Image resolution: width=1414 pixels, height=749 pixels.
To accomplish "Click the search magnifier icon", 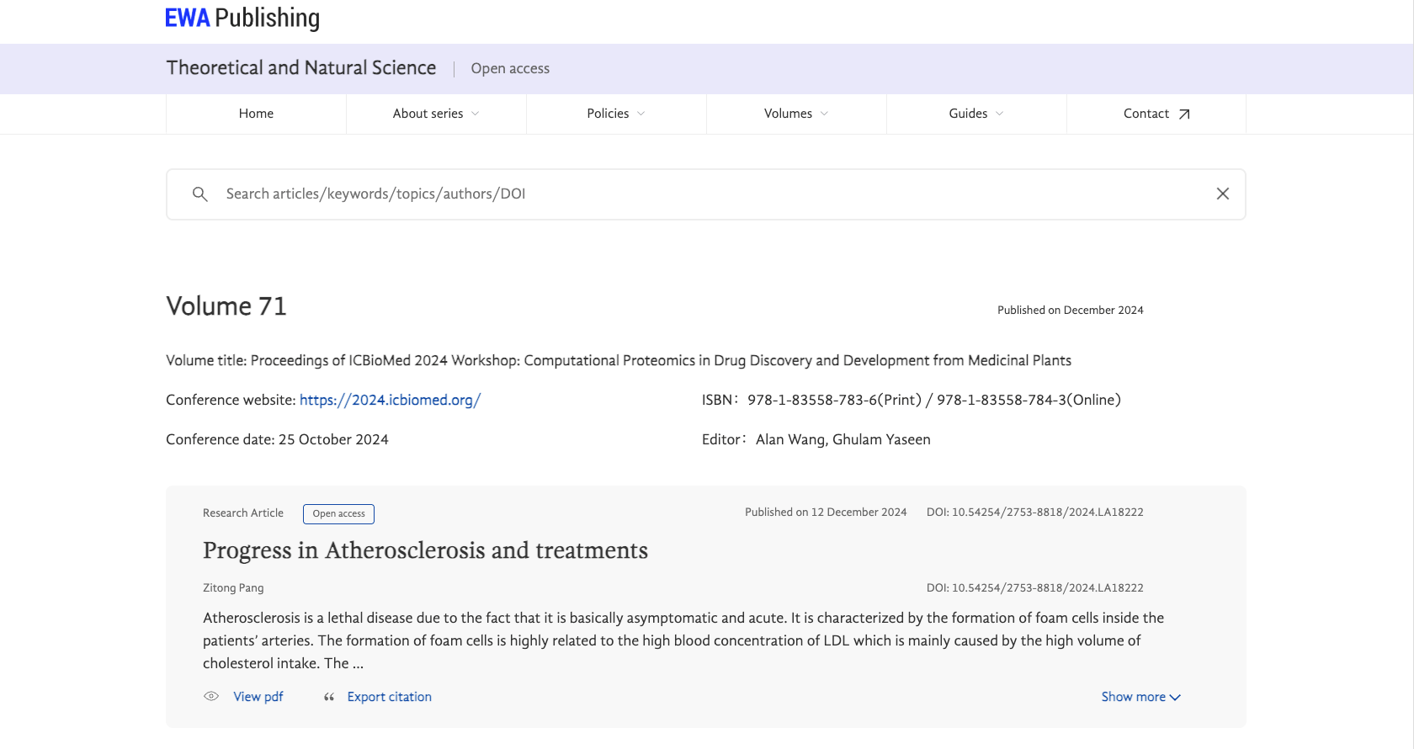I will [x=199, y=194].
